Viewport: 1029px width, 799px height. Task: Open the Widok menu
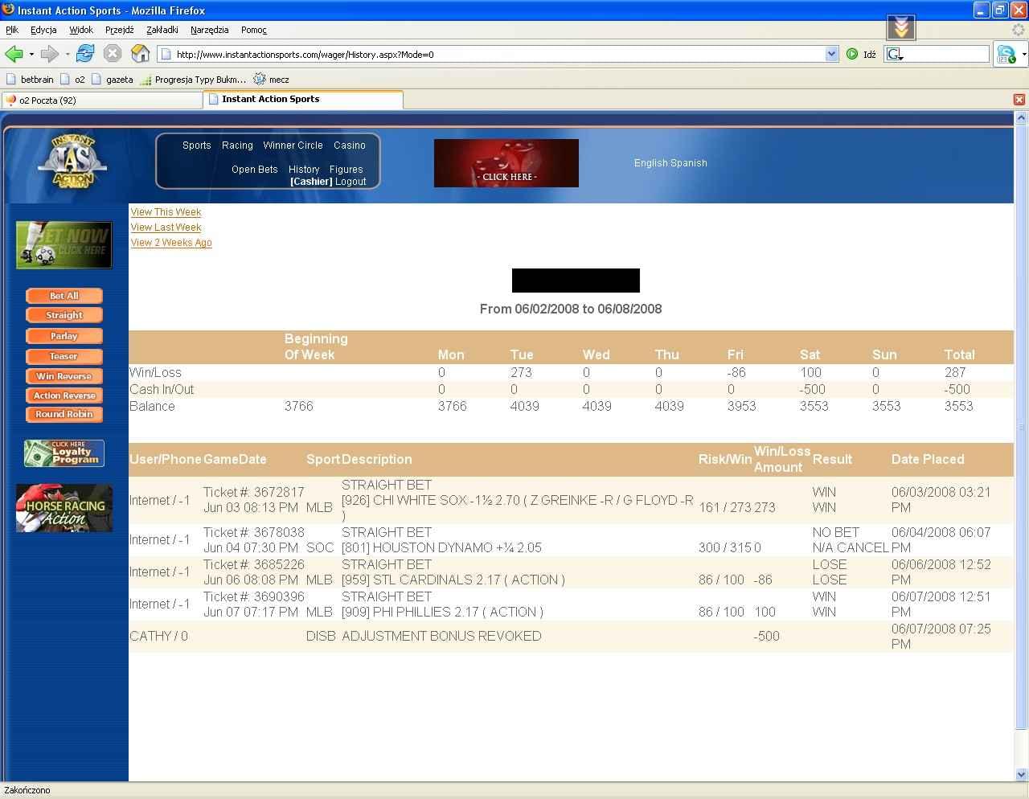coord(81,30)
